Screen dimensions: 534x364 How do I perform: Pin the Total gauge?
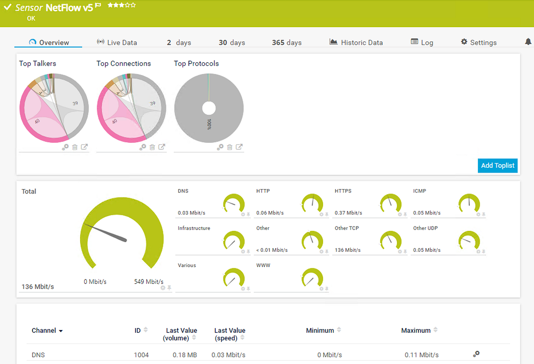pos(170,288)
